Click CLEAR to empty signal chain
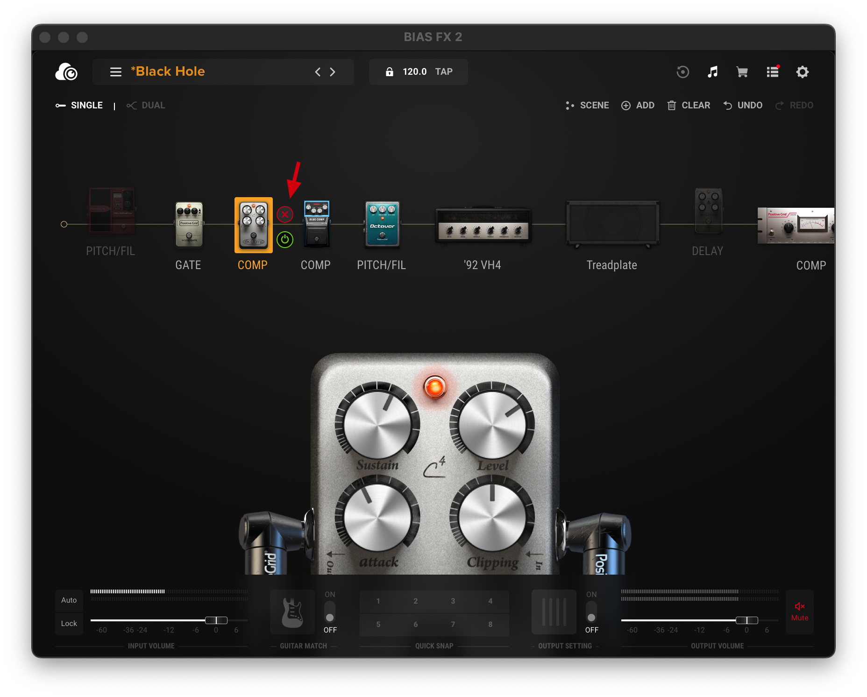The height and width of the screenshot is (697, 867). coord(689,106)
